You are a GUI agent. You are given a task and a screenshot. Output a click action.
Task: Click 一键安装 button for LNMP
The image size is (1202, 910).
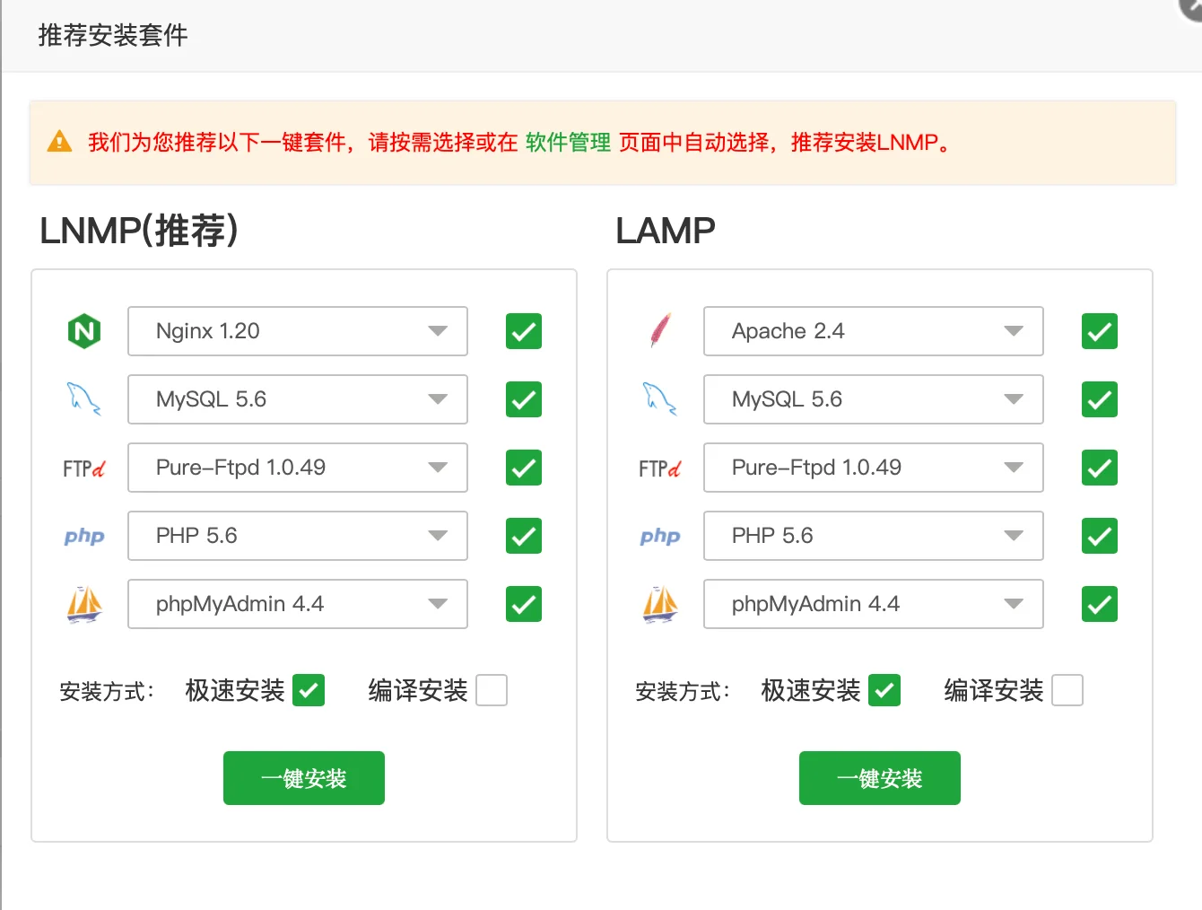pyautogui.click(x=304, y=778)
